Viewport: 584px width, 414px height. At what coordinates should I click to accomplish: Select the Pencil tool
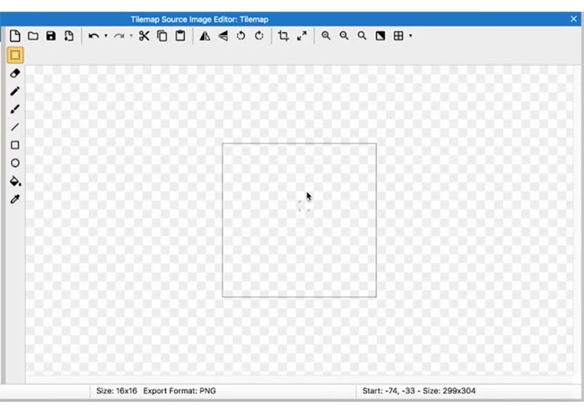[x=15, y=91]
